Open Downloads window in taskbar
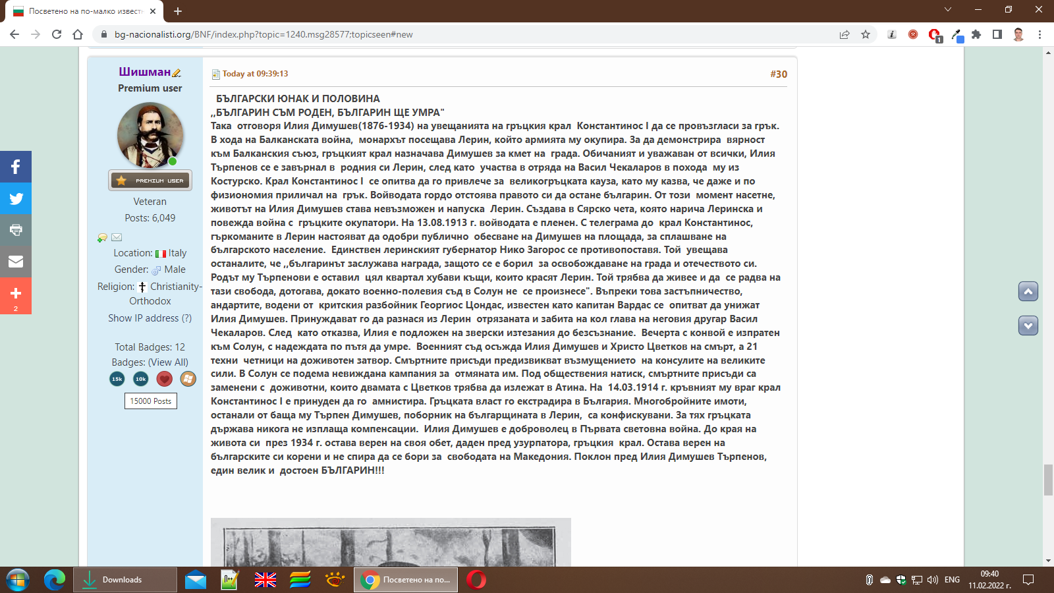The height and width of the screenshot is (593, 1054). 125,580
